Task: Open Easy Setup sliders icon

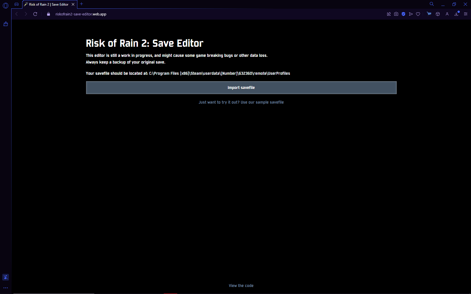Action: (466, 14)
